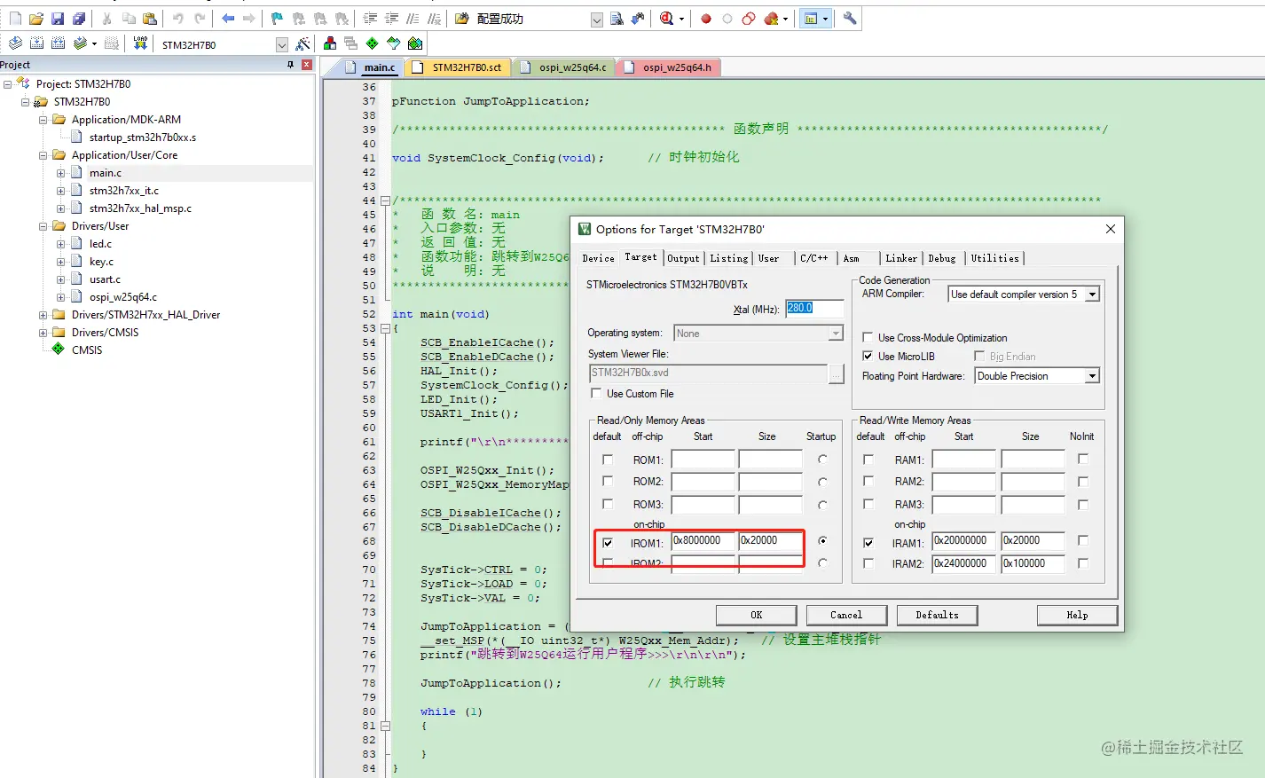Launch the Pack Installer icon
Viewport: 1265px width, 778px height.
pos(414,43)
